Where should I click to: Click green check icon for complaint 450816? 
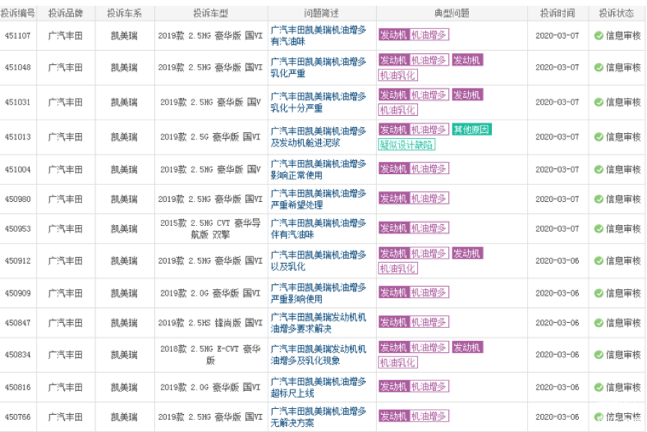click(x=598, y=387)
